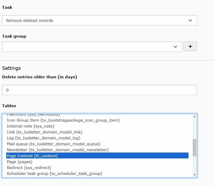
Task: Select Page (pages) table option
Action: tap(20, 162)
